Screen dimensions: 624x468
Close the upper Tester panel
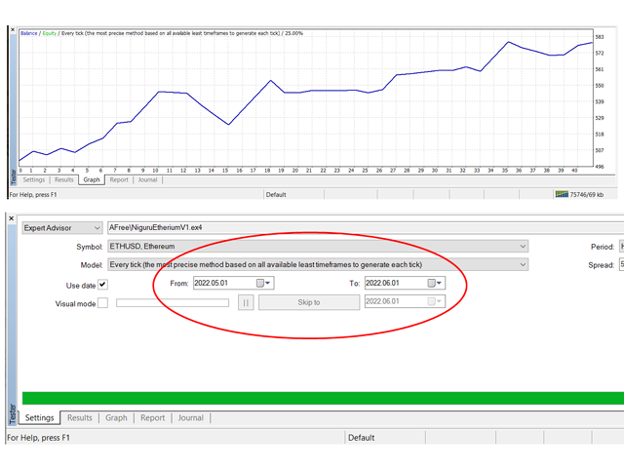13,31
